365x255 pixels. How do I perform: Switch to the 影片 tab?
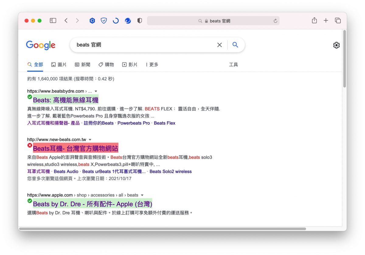coord(130,65)
